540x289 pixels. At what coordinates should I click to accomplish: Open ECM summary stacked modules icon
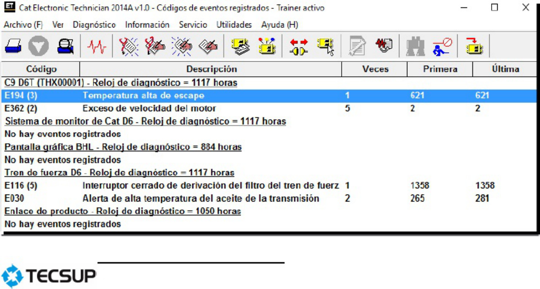coord(240,46)
